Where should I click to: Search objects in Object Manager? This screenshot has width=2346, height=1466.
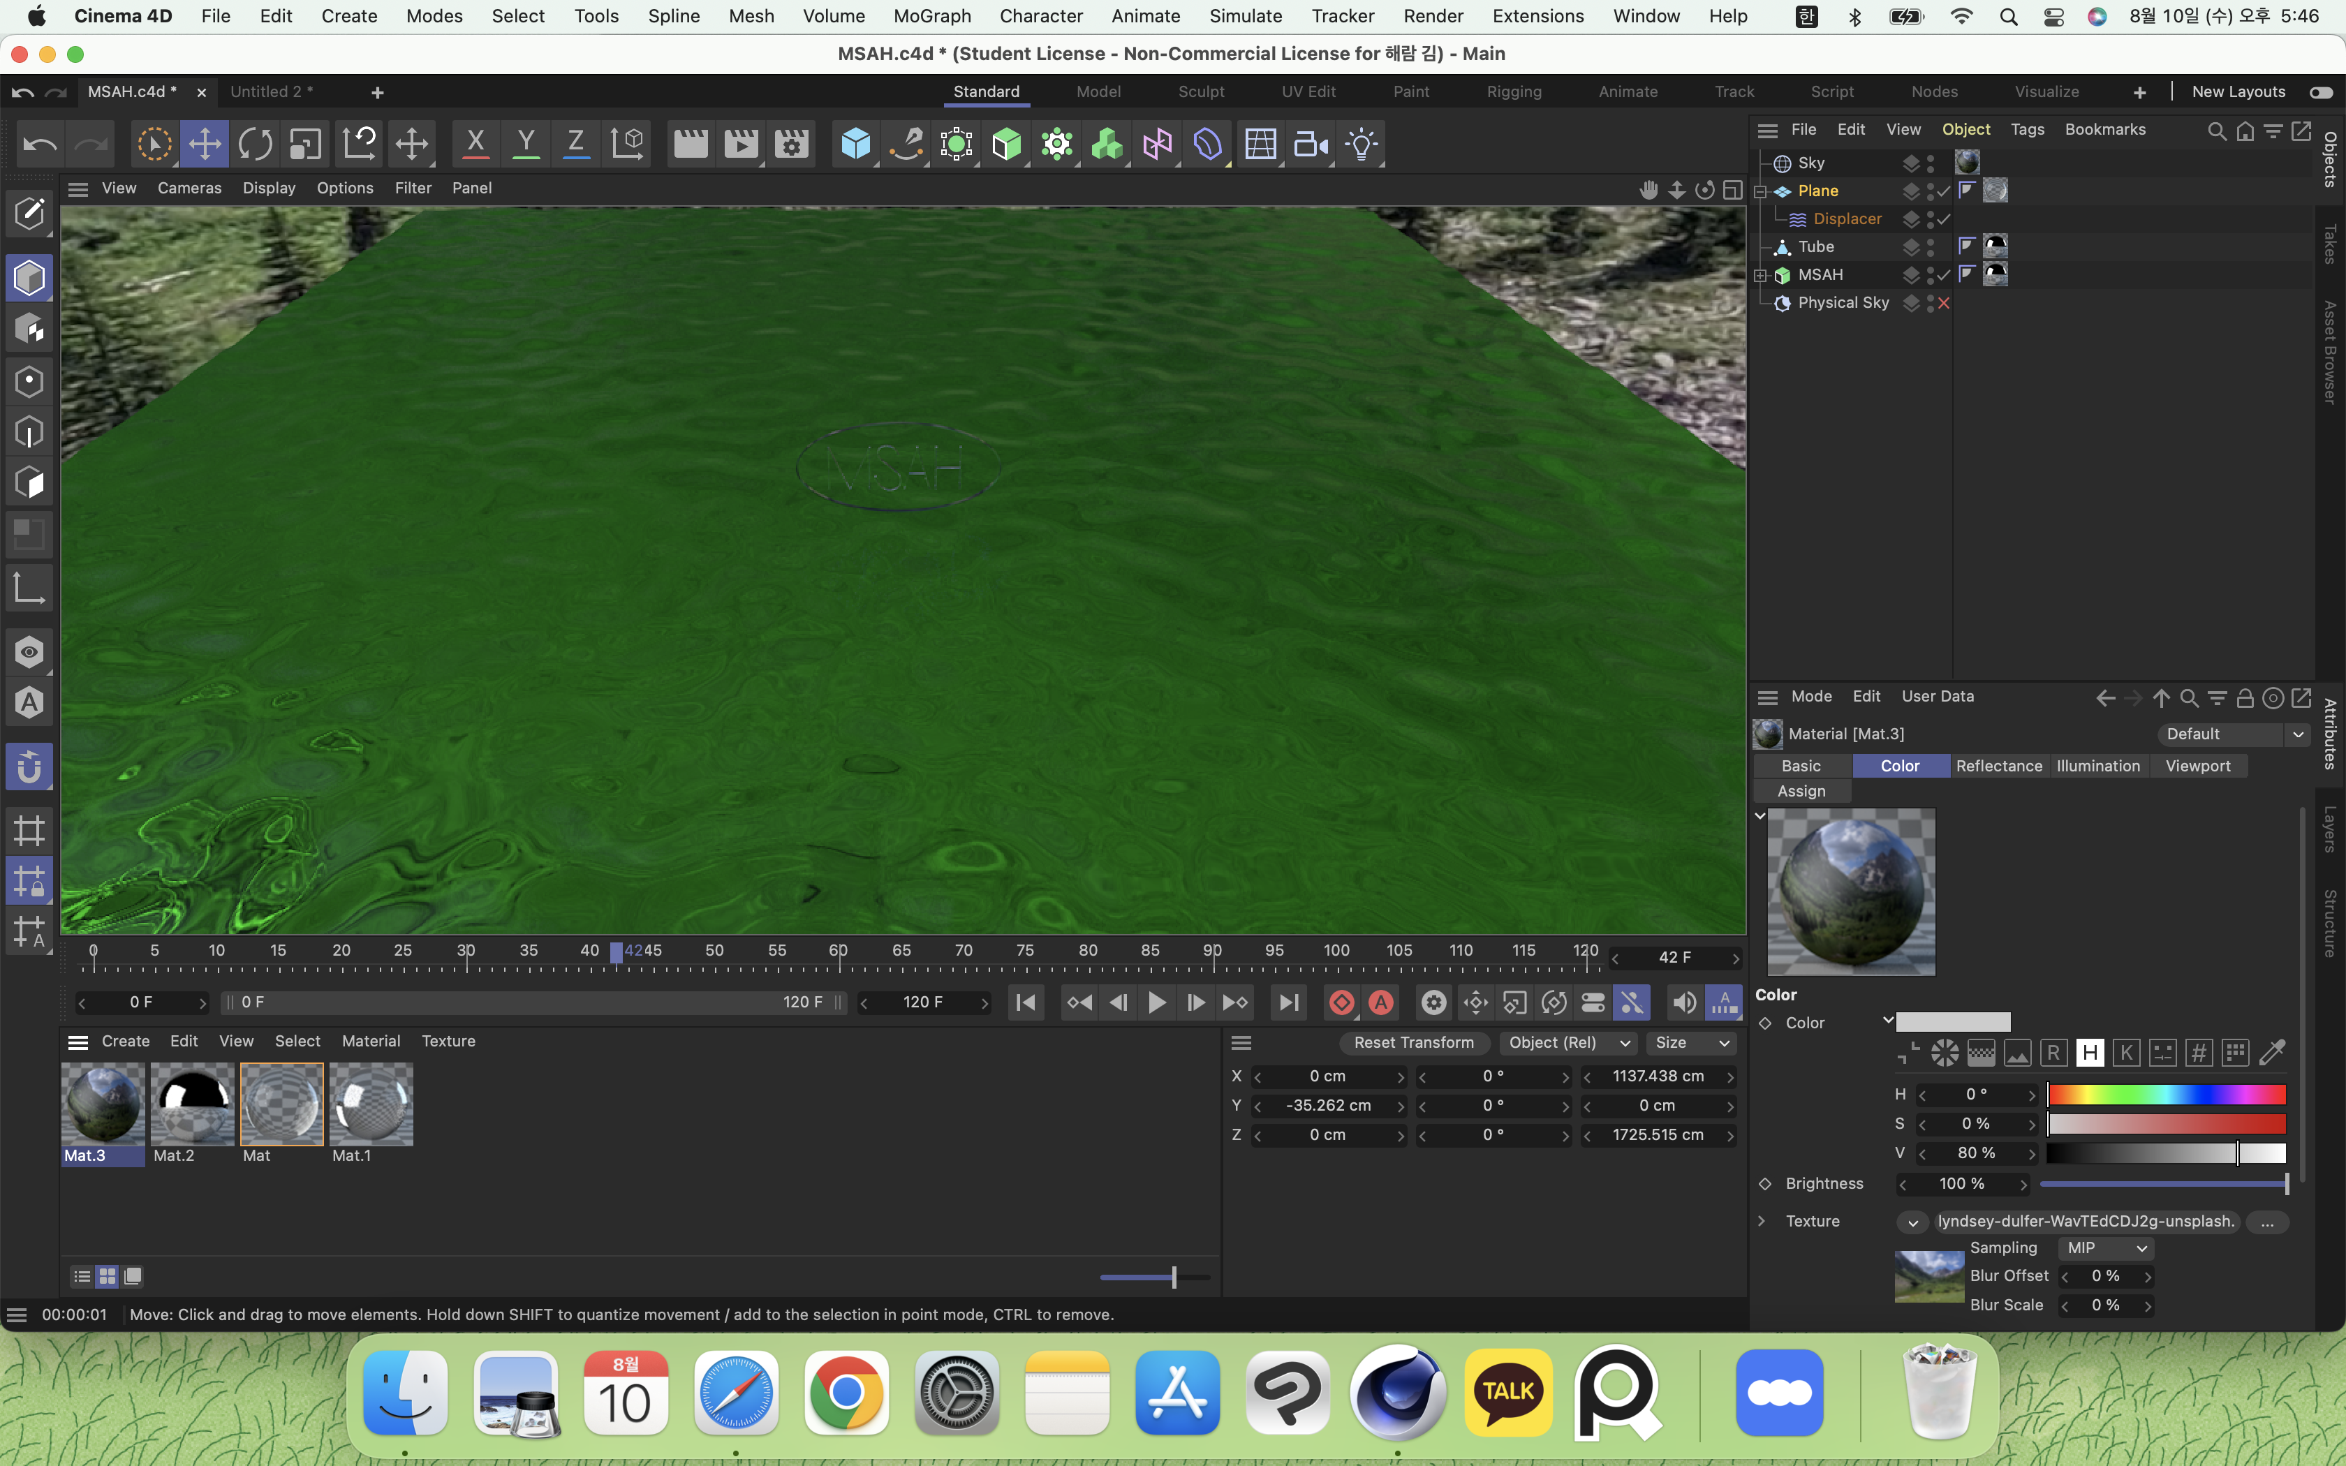(x=2216, y=131)
